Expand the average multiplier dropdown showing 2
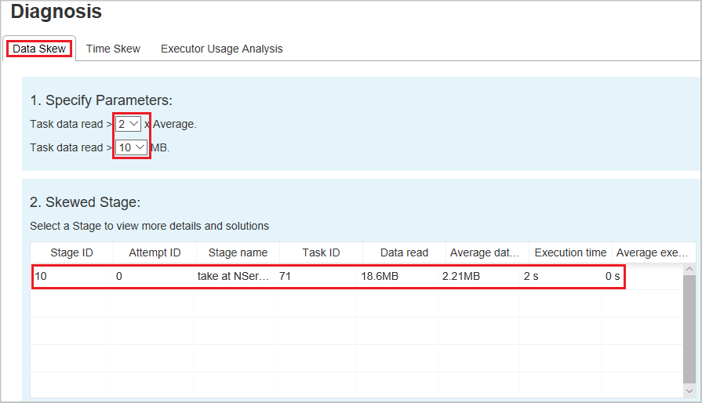Image resolution: width=702 pixels, height=403 pixels. tap(129, 124)
